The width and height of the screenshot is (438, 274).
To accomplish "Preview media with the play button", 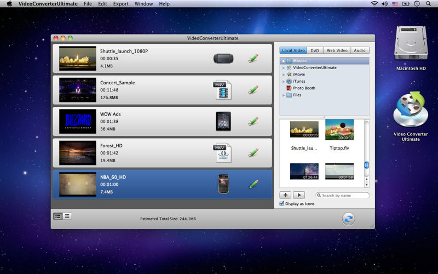I will click(x=299, y=195).
